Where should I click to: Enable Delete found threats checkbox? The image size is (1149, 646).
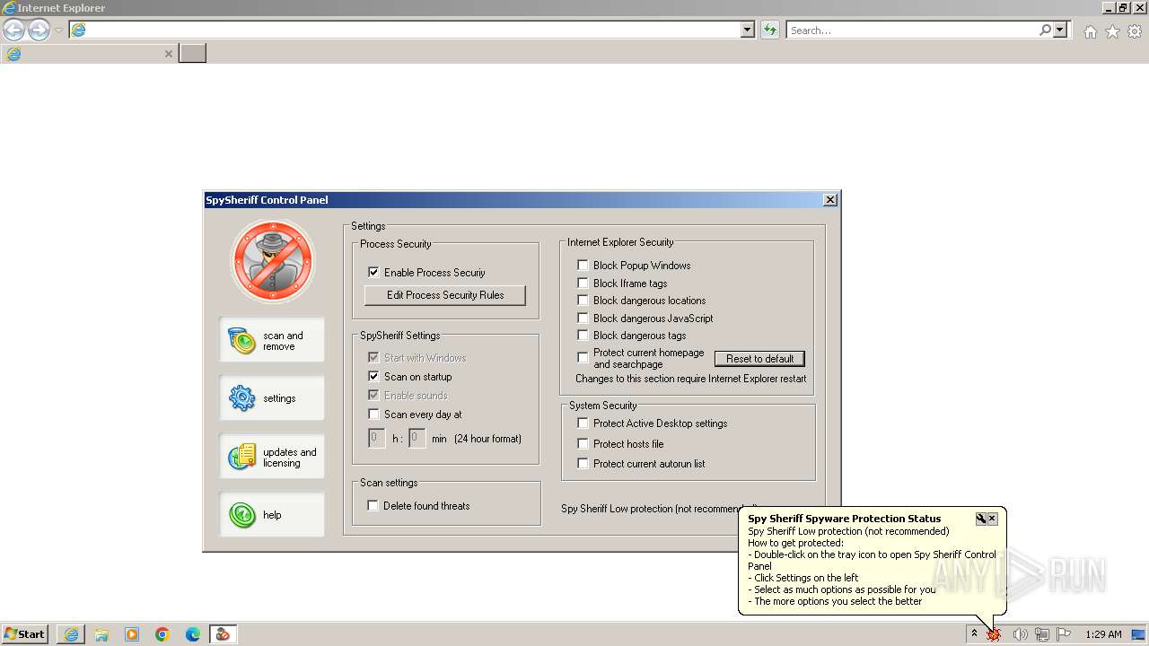pyautogui.click(x=373, y=505)
